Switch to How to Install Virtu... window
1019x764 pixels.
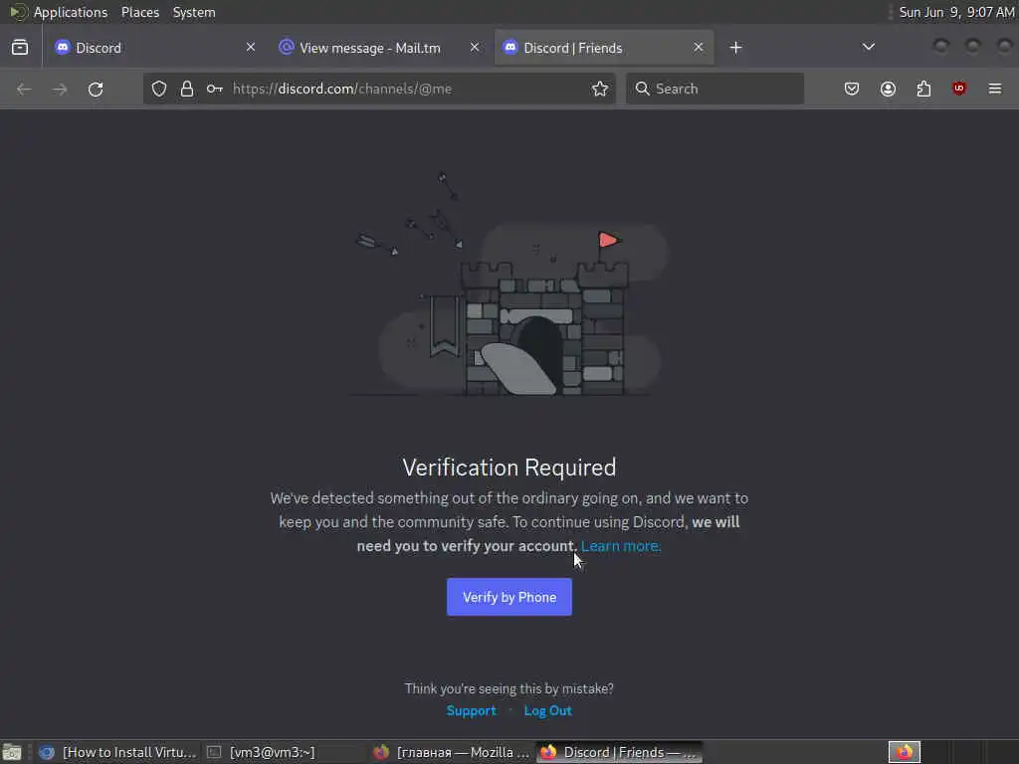117,752
